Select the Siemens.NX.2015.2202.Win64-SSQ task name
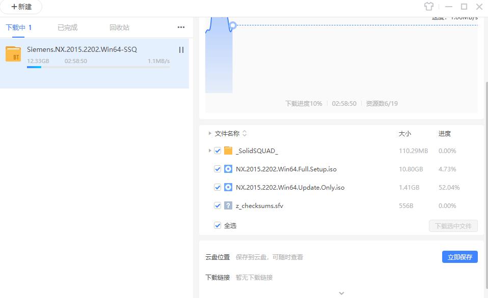Image resolution: width=488 pixels, height=298 pixels. [x=82, y=49]
